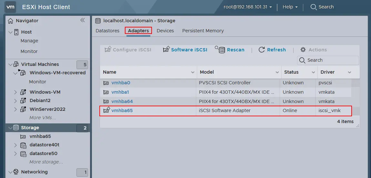The image size is (371, 178).
Task: Open the root@192.168.101.31 user dropdown
Action: (x=248, y=7)
